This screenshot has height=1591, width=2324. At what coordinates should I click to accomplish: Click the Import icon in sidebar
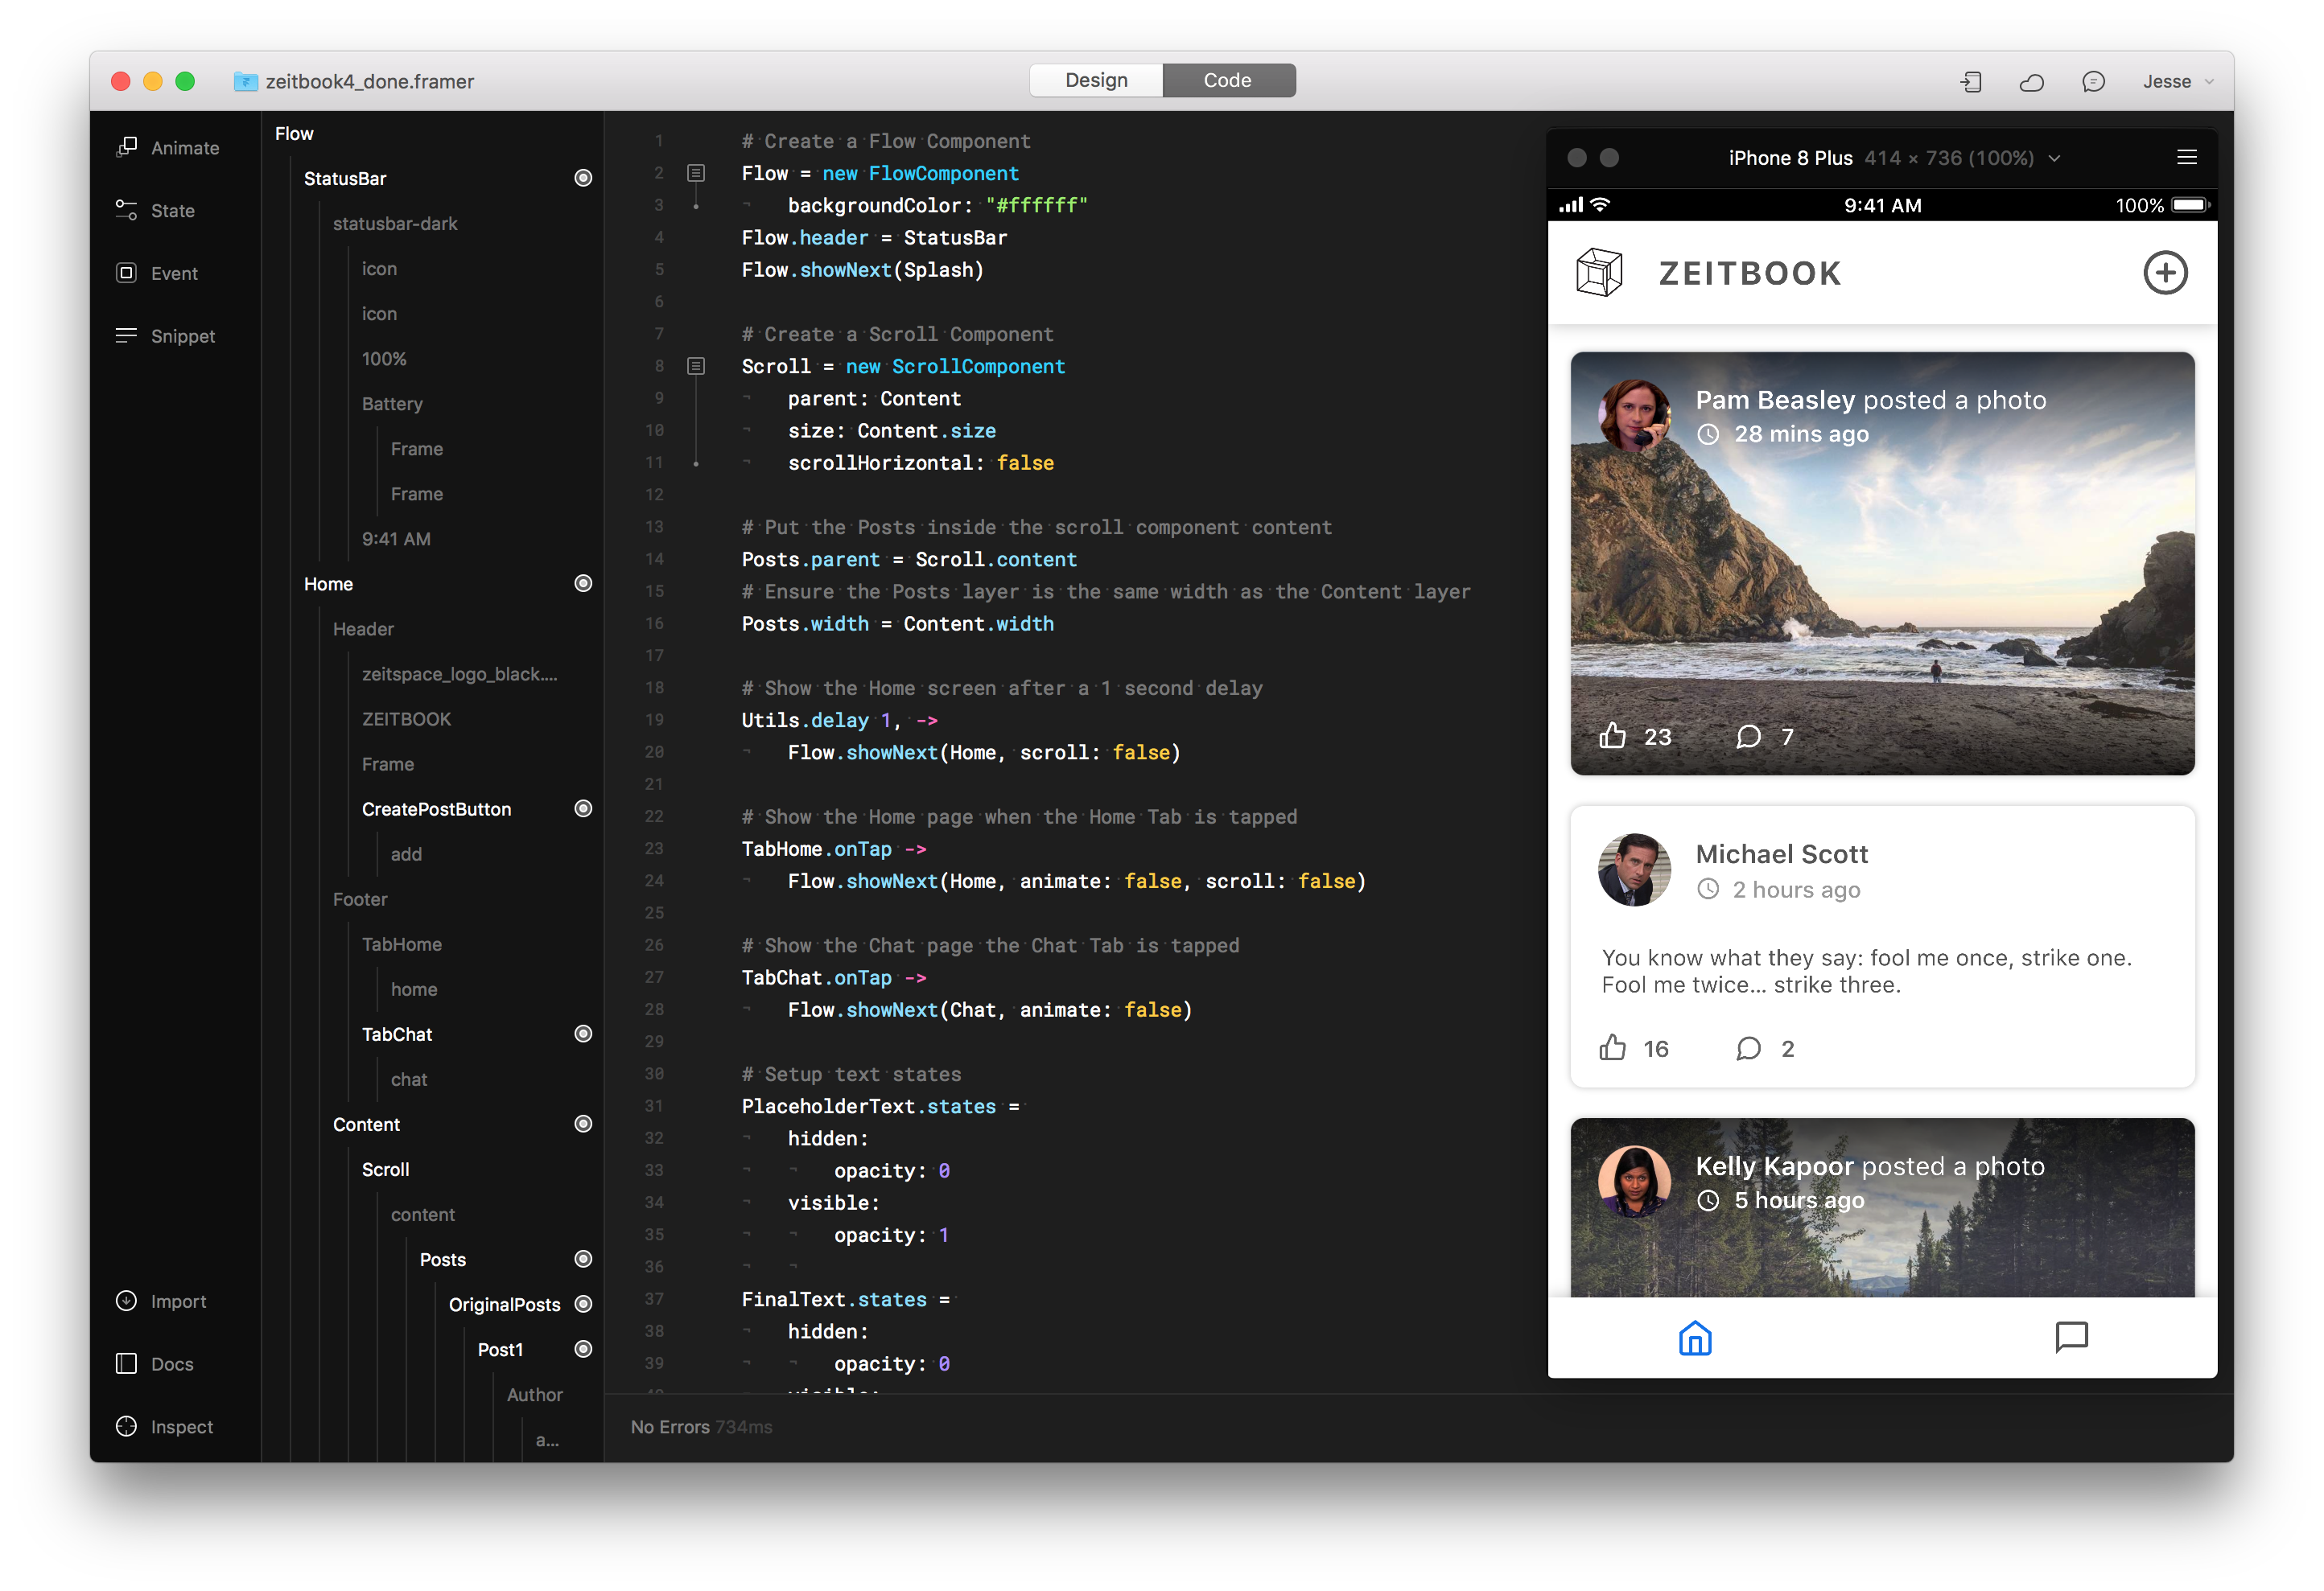point(127,1301)
